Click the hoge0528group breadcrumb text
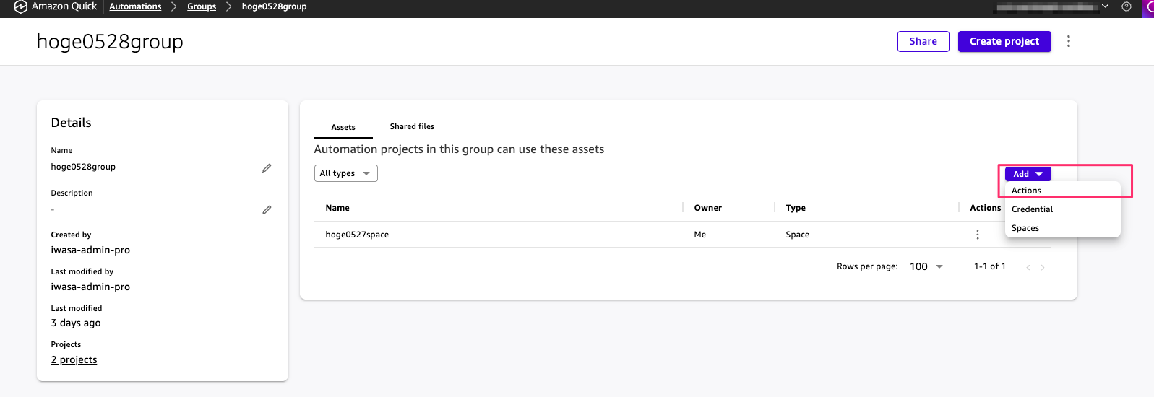The image size is (1154, 397). pyautogui.click(x=274, y=6)
